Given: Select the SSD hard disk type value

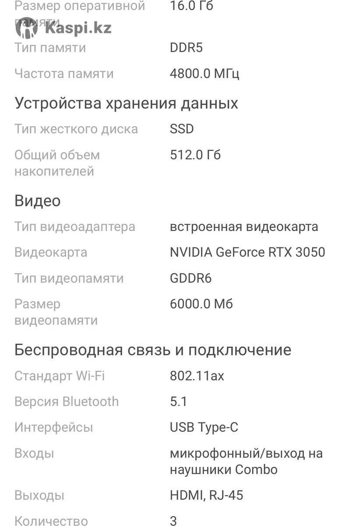Looking at the screenshot, I should pyautogui.click(x=181, y=129).
